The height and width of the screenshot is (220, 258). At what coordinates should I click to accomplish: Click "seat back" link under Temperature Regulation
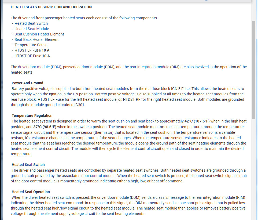tap(146, 121)
